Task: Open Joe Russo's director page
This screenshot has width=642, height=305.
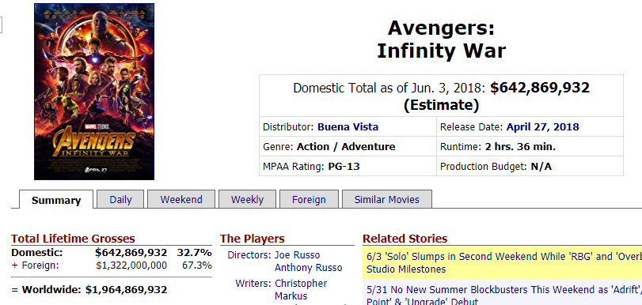Action: point(297,255)
